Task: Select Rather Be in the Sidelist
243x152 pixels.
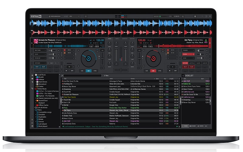Action: 196,84
